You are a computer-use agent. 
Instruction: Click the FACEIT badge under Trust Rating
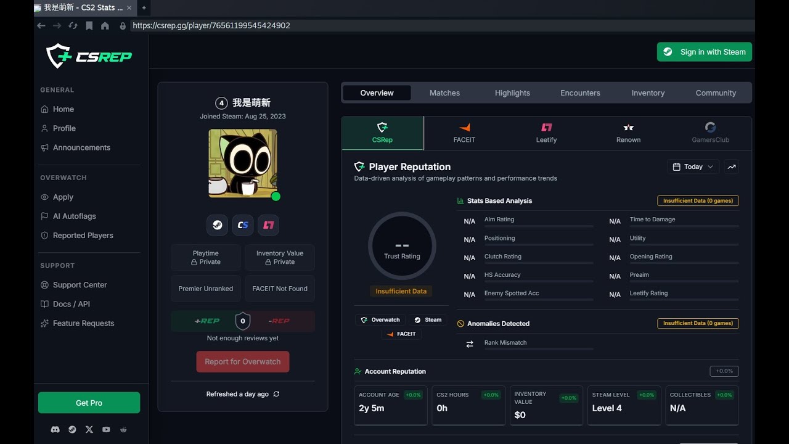click(x=401, y=334)
